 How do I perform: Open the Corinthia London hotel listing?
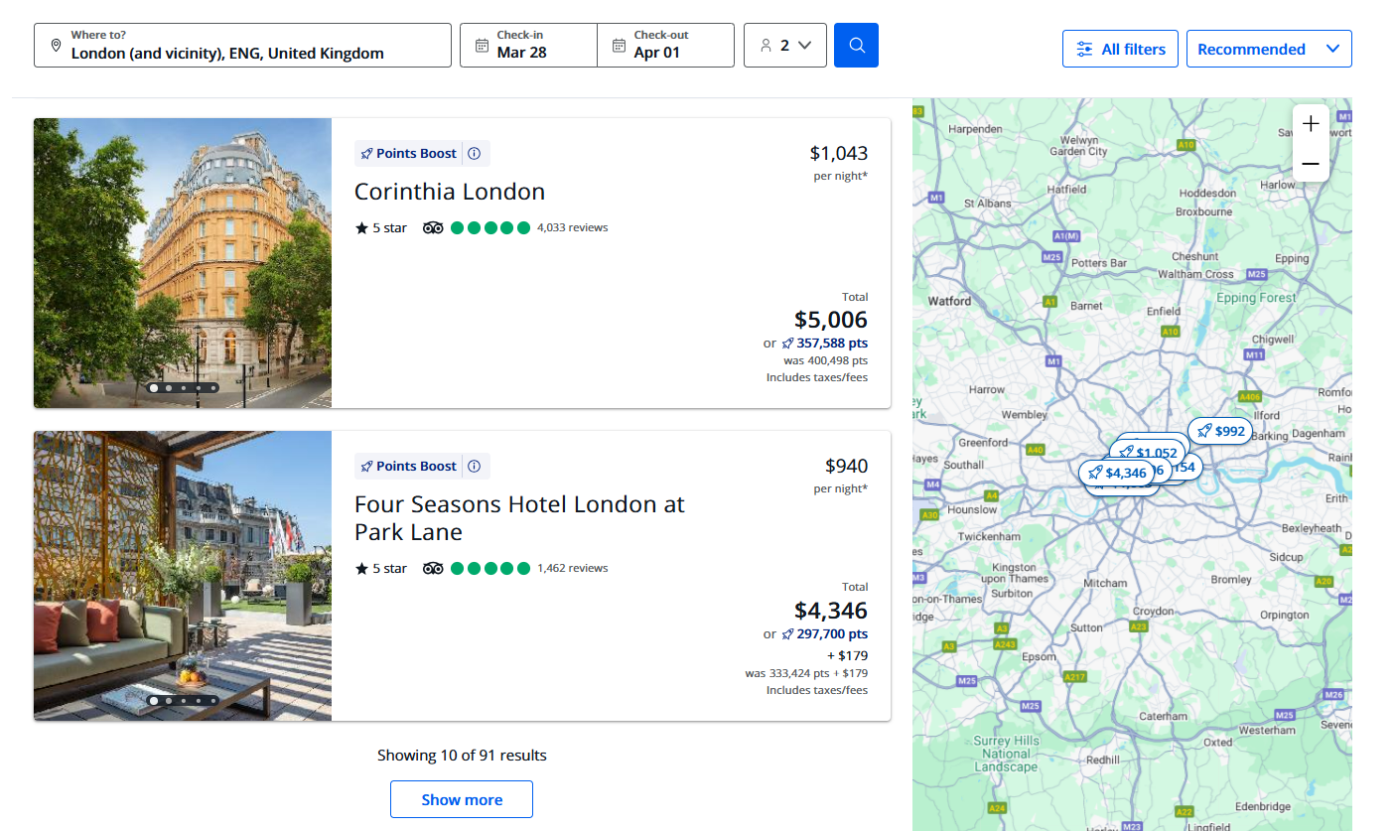click(450, 192)
